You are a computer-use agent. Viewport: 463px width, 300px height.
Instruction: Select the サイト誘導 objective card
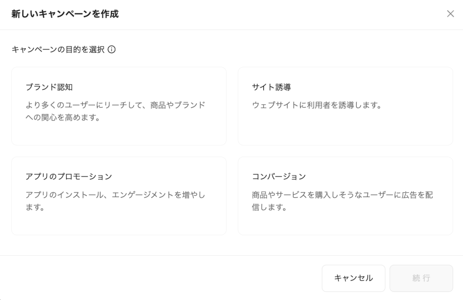click(x=345, y=106)
